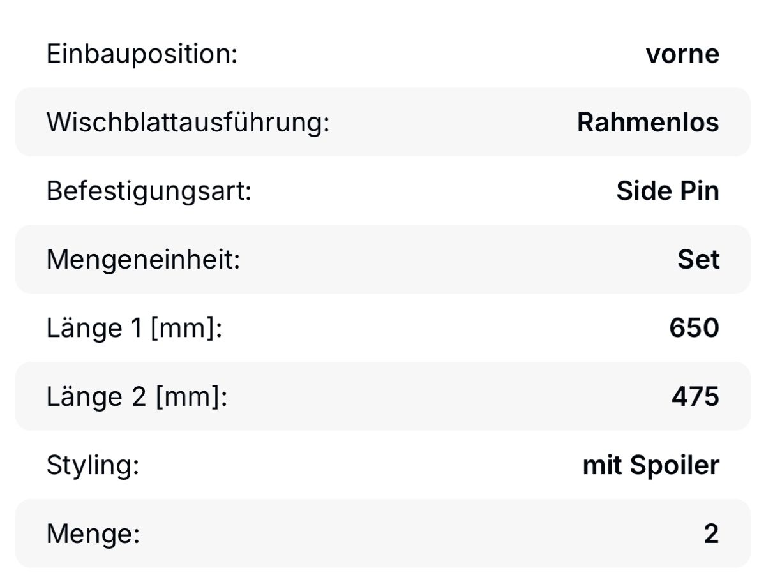Click the Wischblattausführung label text
This screenshot has height=573, width=766.
188,123
